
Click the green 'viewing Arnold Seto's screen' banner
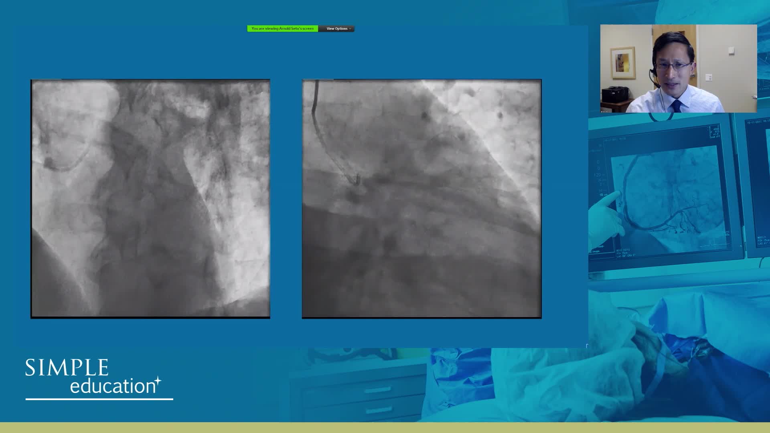tap(282, 28)
